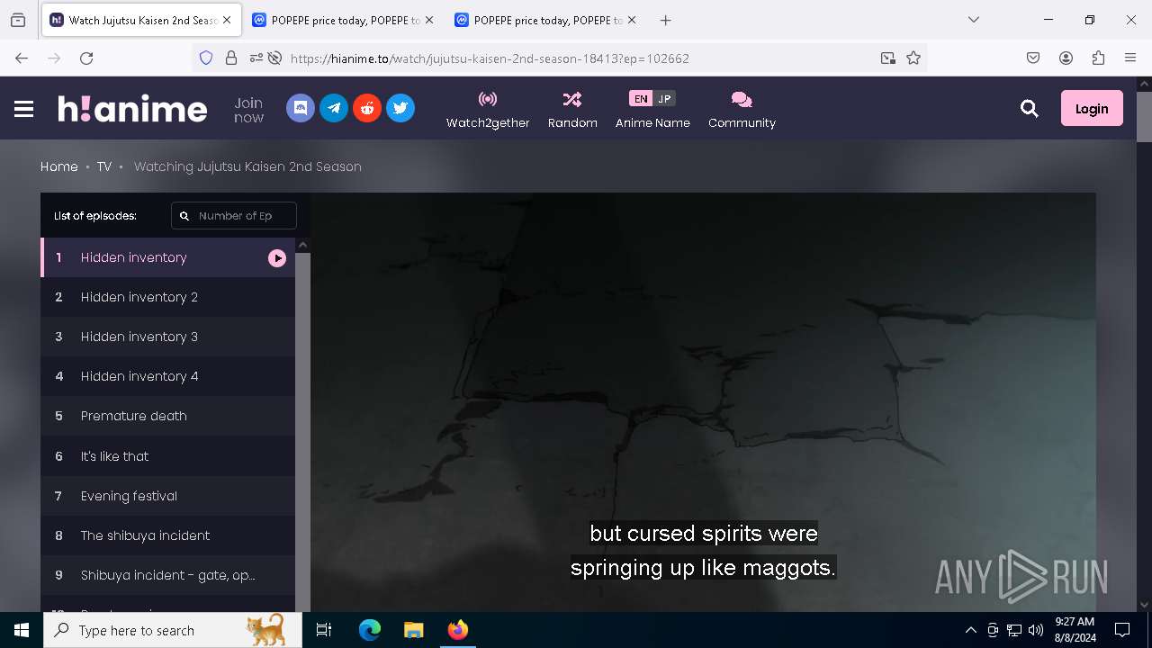The image size is (1152, 648).
Task: Open the Twitter join icon
Action: tap(400, 108)
